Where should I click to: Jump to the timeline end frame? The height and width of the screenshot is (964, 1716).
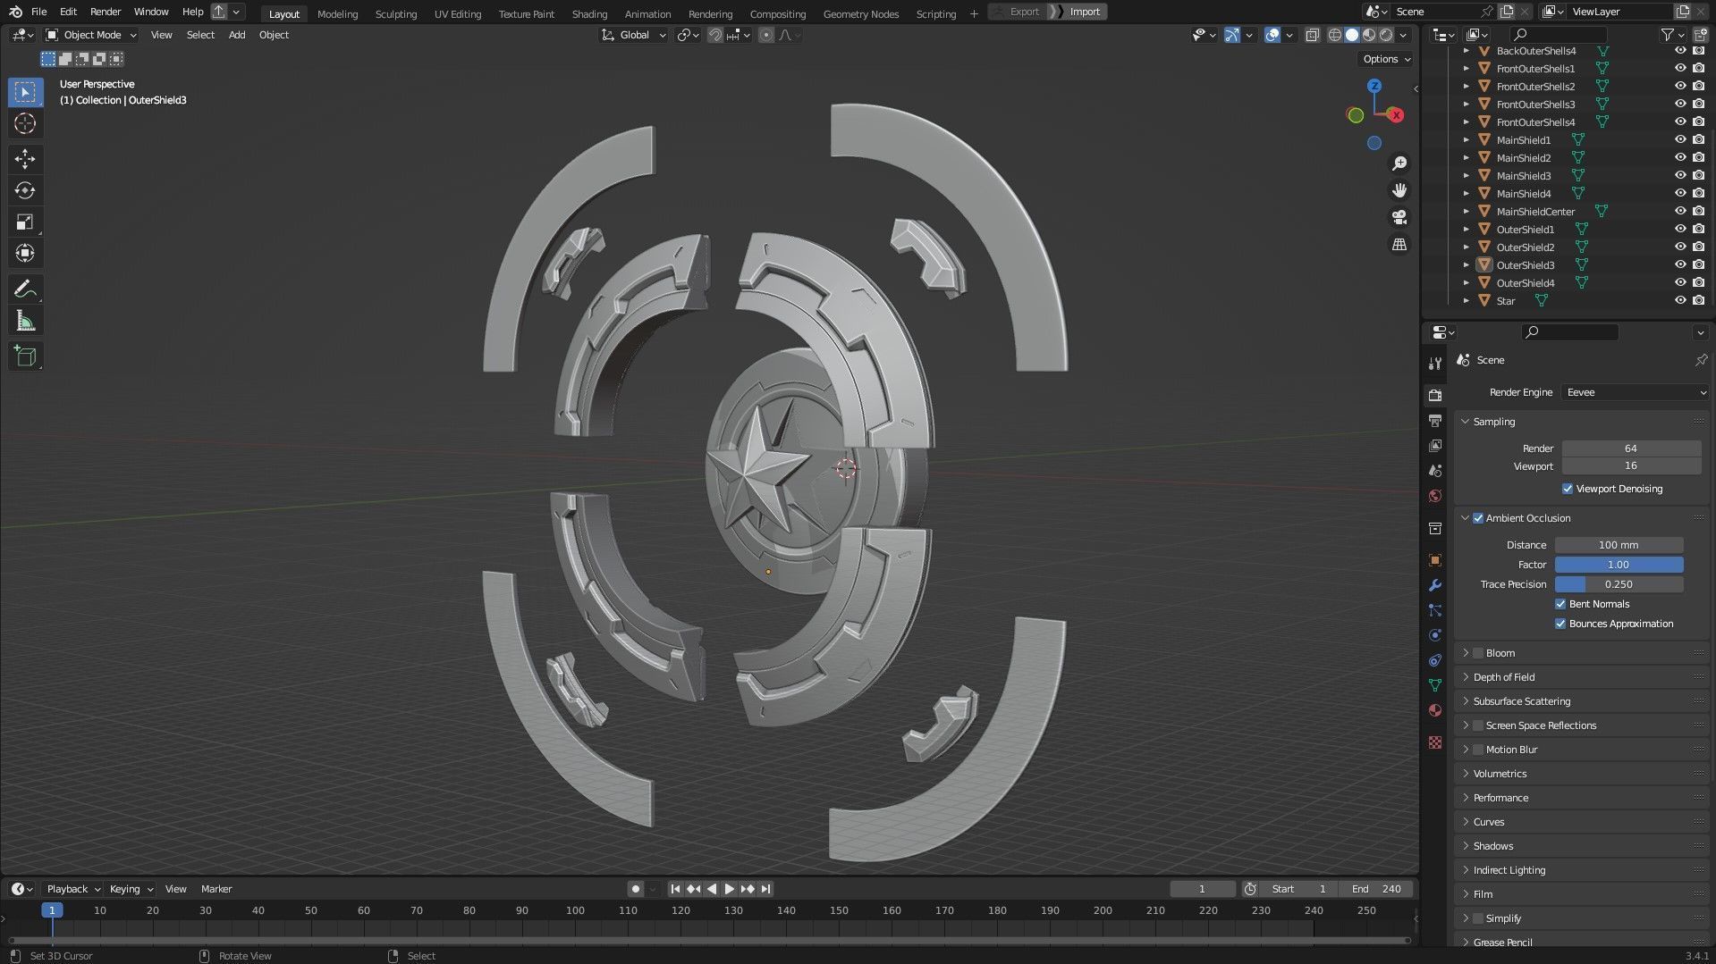[765, 889]
